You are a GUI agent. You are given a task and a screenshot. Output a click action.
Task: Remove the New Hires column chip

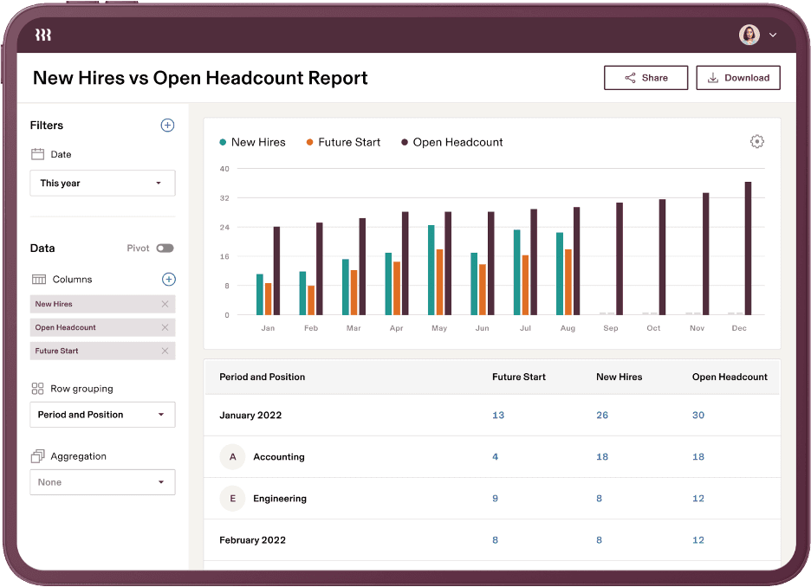click(165, 304)
